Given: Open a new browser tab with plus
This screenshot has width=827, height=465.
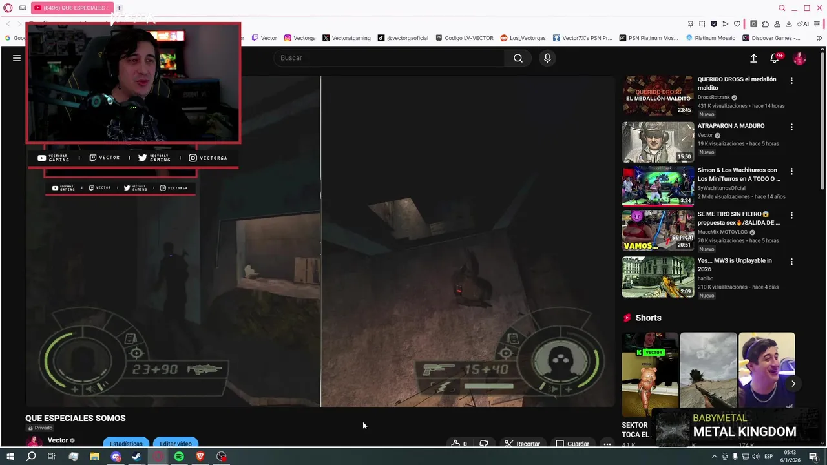Looking at the screenshot, I should [119, 8].
